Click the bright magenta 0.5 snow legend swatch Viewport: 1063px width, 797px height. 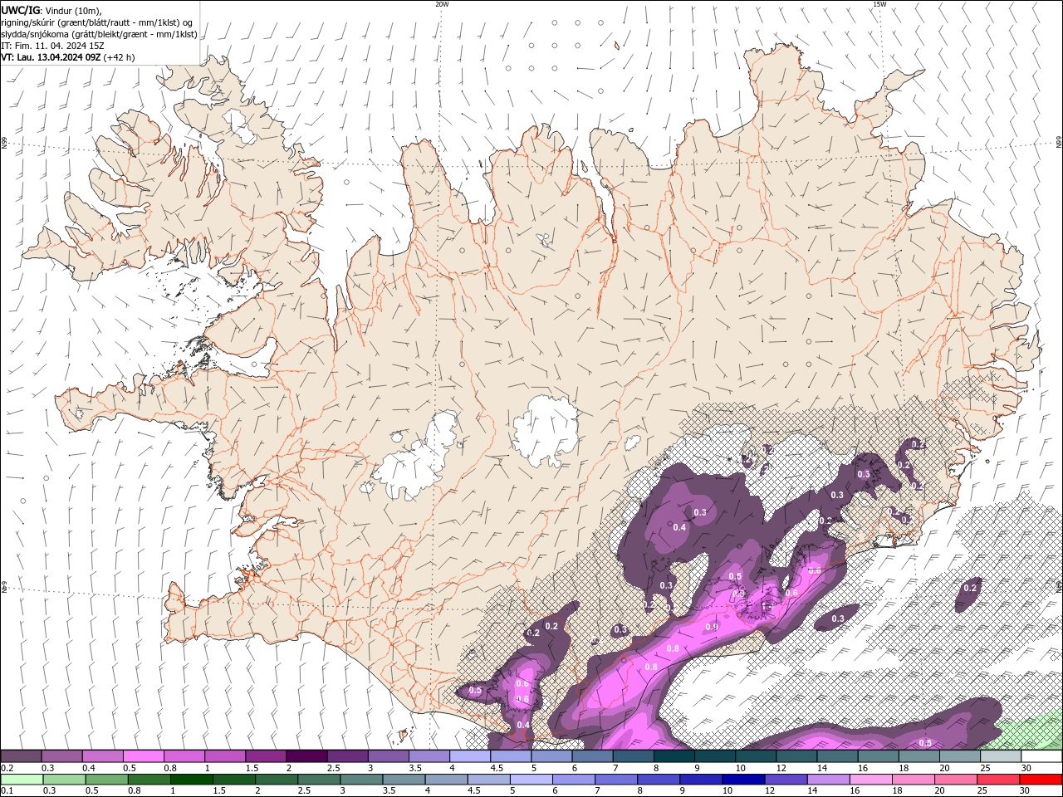click(143, 756)
